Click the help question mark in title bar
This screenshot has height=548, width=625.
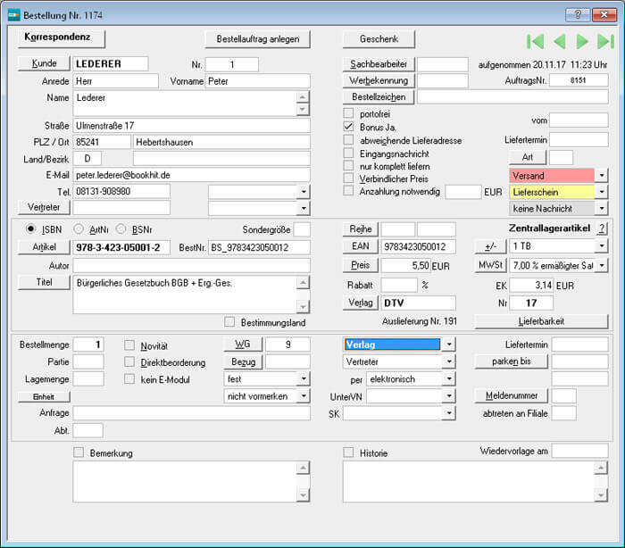578,13
